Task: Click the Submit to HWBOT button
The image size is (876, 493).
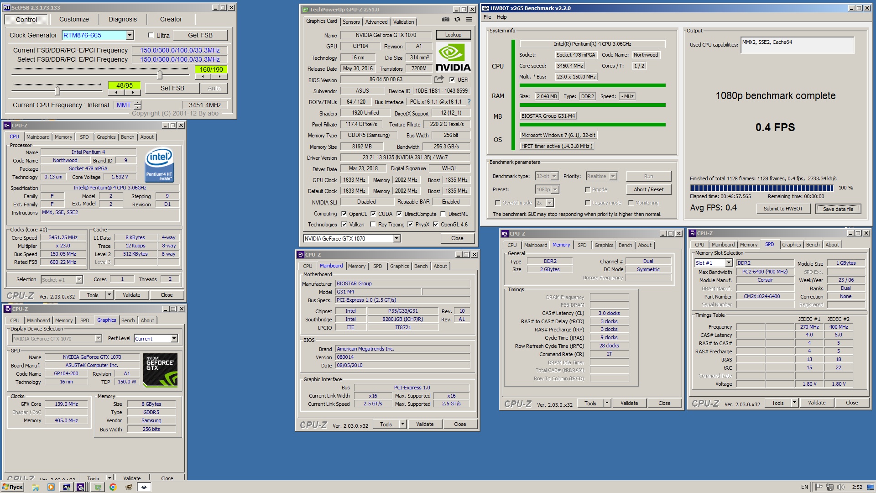Action: pos(783,209)
